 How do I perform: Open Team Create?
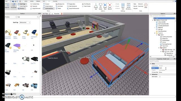click(x=86, y=6)
